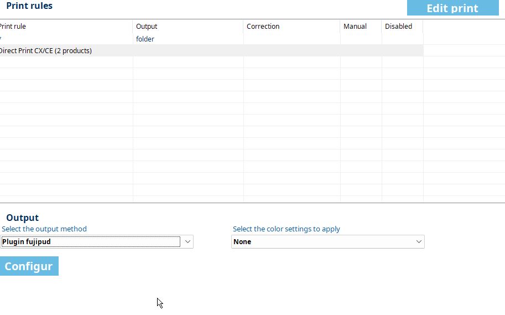
Task: Click the arrow beside Plugin fujipud
Action: 188,242
